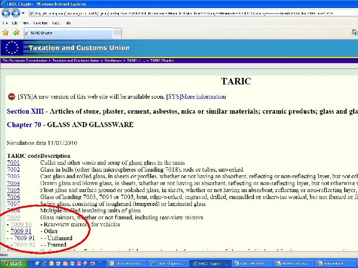Go back with the browser Back arrow
The width and height of the screenshot is (358, 268).
point(6,13)
